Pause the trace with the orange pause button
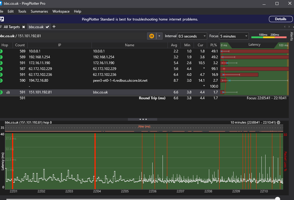Screen dimensions: 294x200 (x=151, y=36)
